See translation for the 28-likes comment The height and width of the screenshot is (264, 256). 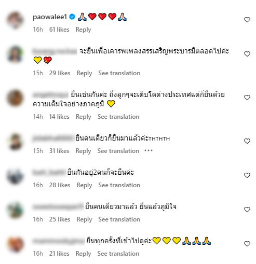pyautogui.click(x=119, y=185)
